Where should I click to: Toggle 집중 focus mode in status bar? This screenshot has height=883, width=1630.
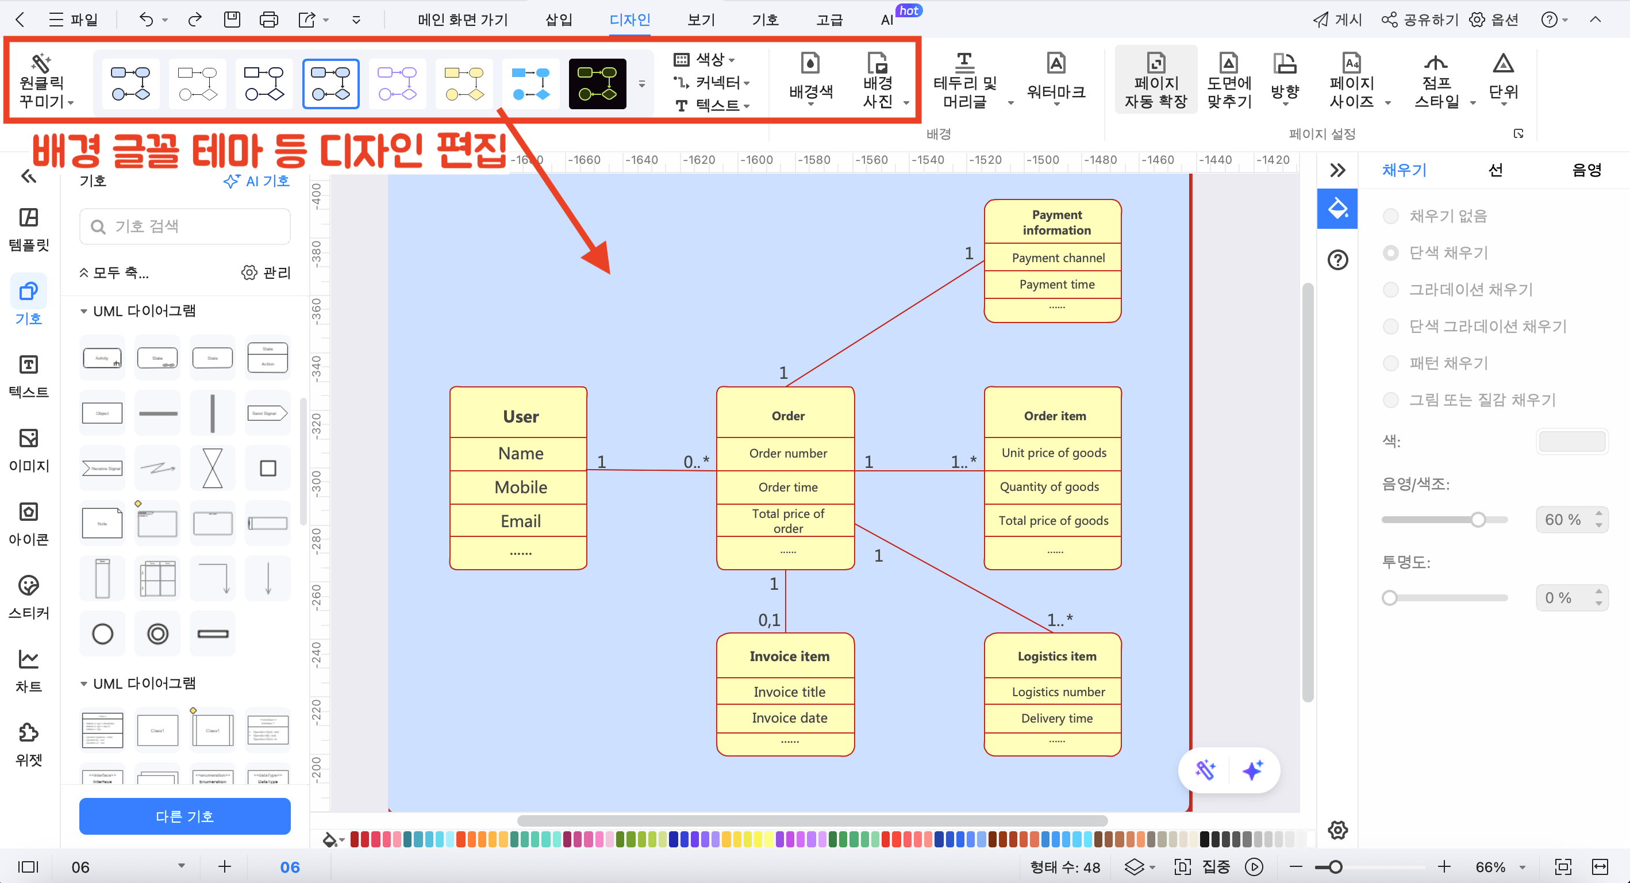coord(1202,866)
